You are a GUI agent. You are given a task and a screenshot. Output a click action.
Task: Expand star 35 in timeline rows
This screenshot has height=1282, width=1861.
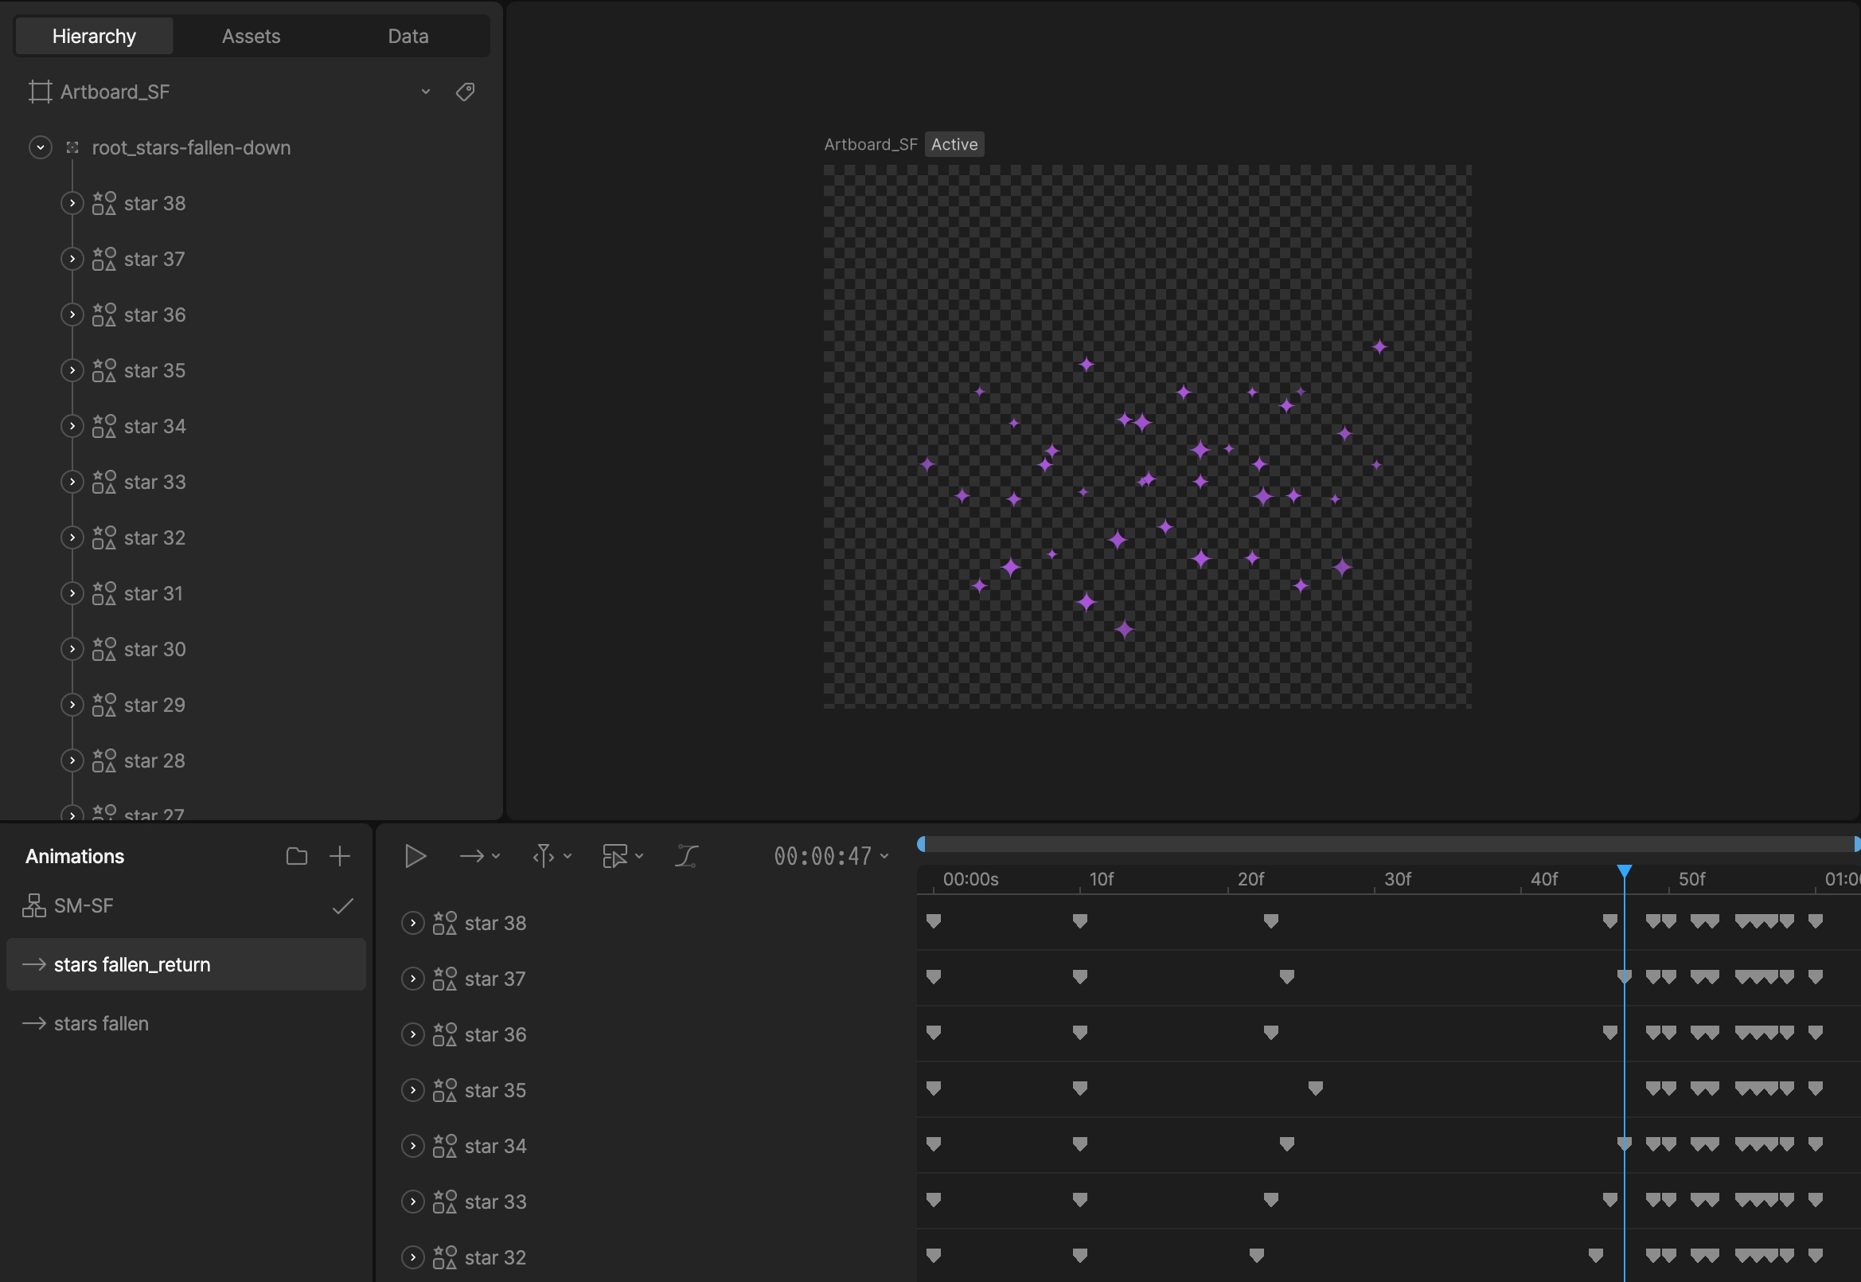coord(412,1090)
